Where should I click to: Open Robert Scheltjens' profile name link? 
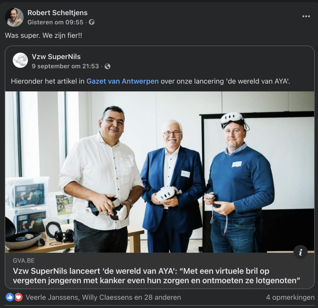pos(57,13)
